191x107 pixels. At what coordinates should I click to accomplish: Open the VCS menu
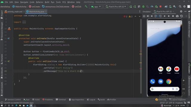point(64,2)
